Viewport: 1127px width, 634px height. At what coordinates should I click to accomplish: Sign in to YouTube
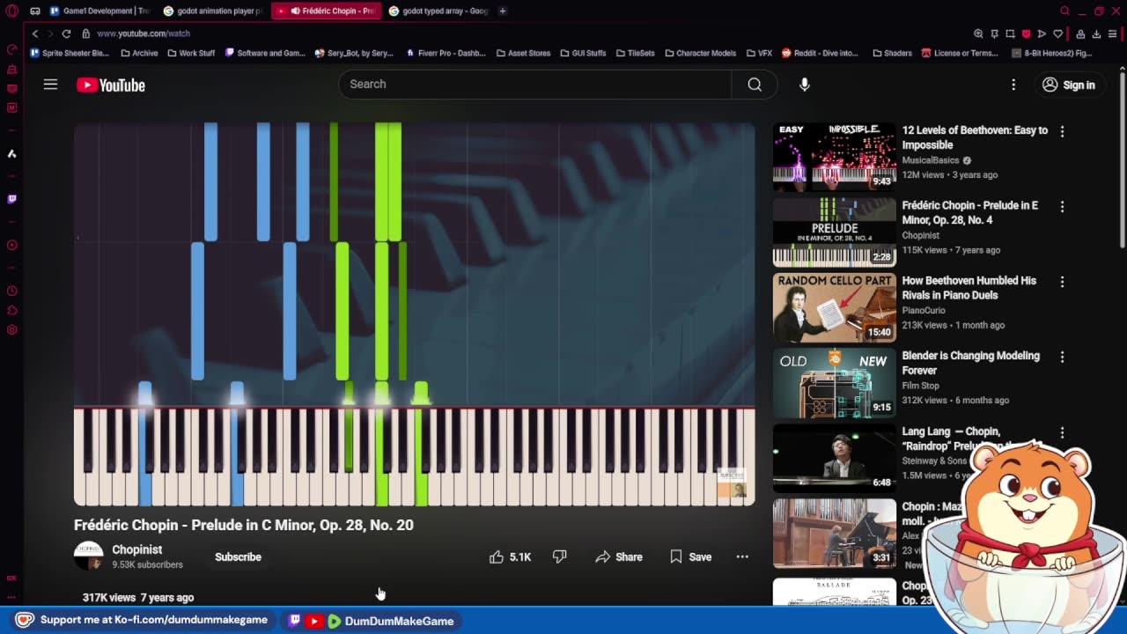tap(1069, 85)
